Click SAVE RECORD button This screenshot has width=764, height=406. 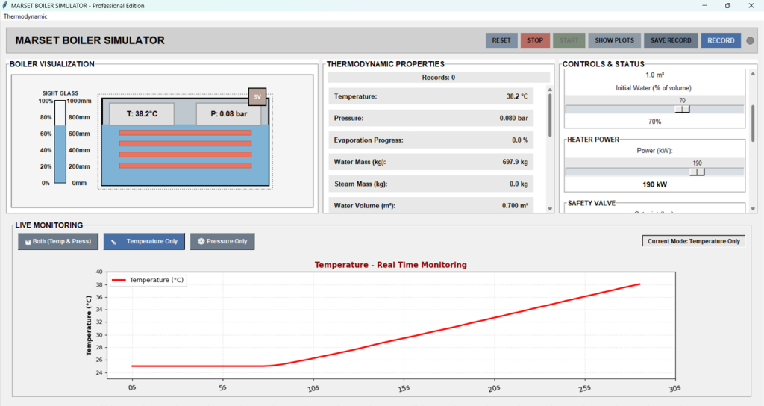pos(671,40)
